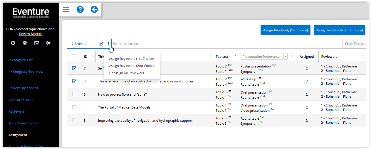The image size is (371, 149).
Task: Click the clock history icon in sidebar
Action: 13,43
